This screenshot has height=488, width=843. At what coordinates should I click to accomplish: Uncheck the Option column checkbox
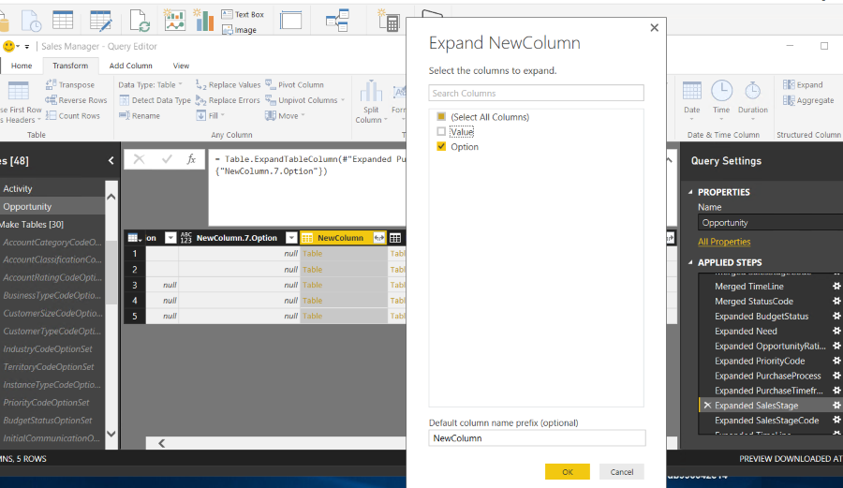pyautogui.click(x=441, y=147)
